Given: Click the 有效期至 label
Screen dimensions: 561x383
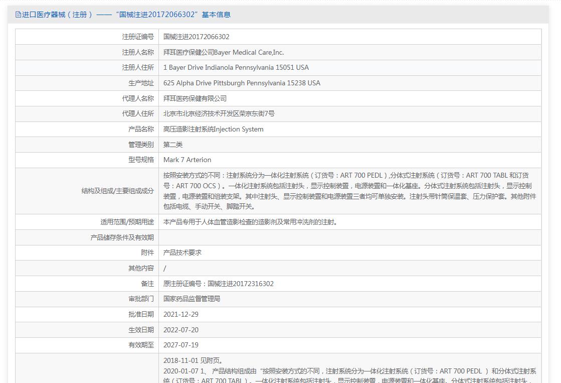Looking at the screenshot, I should coord(141,345).
